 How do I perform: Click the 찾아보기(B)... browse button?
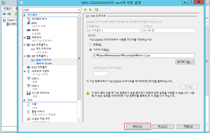185,62
